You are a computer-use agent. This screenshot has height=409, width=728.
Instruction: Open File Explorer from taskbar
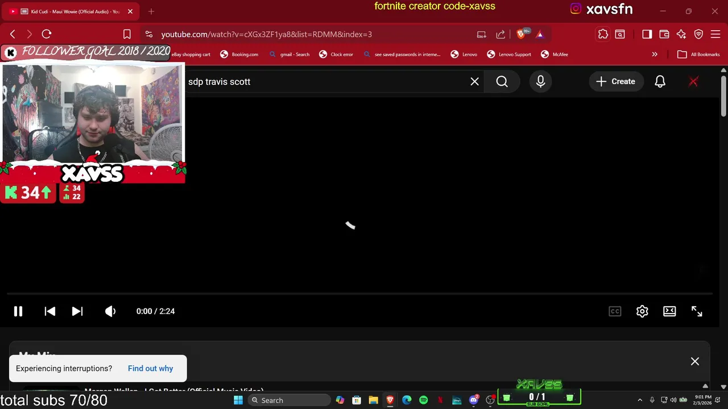pyautogui.click(x=373, y=400)
